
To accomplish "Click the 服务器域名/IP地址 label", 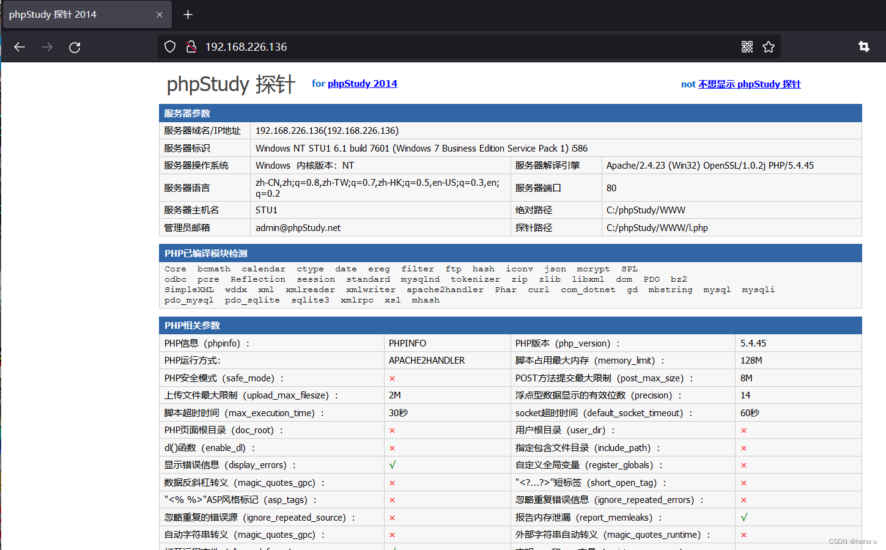I will tap(202, 131).
